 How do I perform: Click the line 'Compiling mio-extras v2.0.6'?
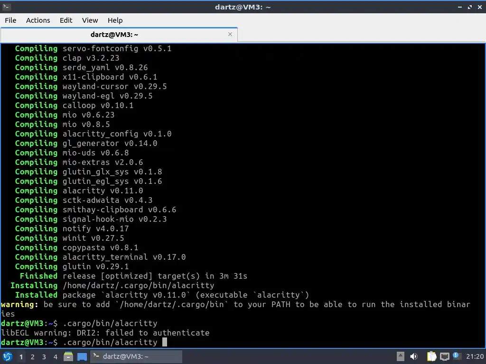pos(79,162)
